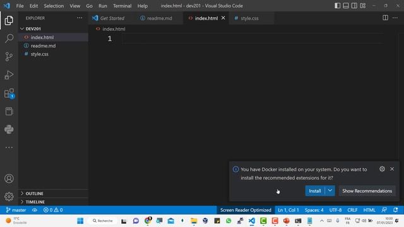Image resolution: width=404 pixels, height=227 pixels.
Task: Click weather widget in taskbar
Action: (16, 221)
